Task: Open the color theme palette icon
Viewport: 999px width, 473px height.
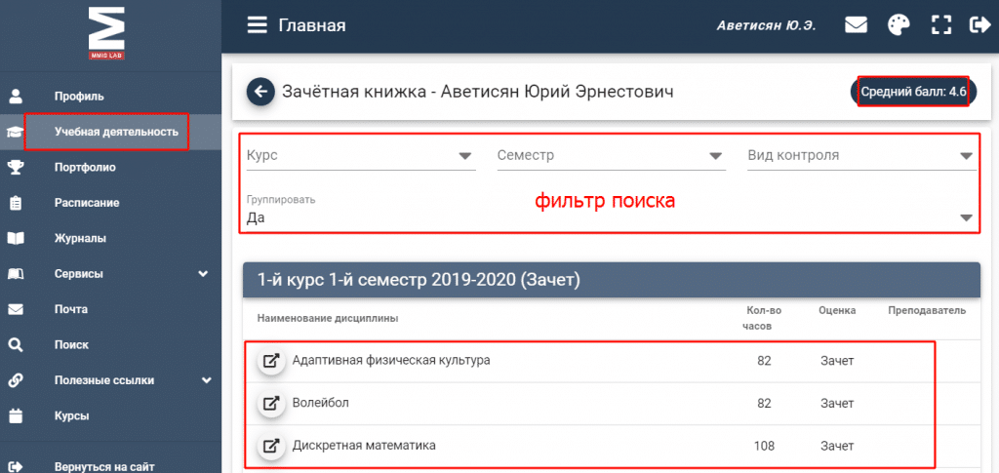Action: click(899, 25)
